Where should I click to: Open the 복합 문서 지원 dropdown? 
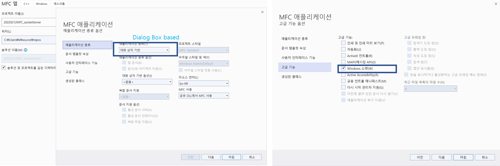coord(144,96)
